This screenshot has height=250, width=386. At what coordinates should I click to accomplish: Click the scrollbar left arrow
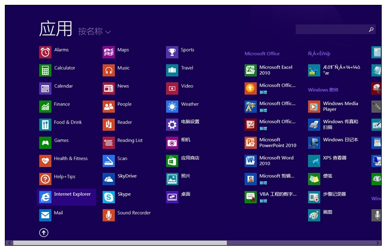pos(9,243)
